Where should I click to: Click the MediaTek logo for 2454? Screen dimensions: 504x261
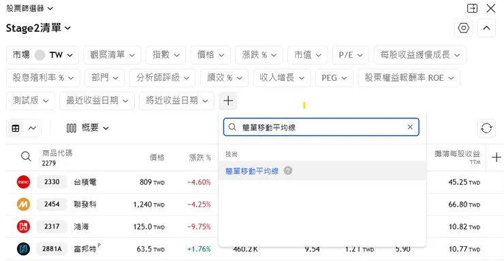[x=23, y=205]
